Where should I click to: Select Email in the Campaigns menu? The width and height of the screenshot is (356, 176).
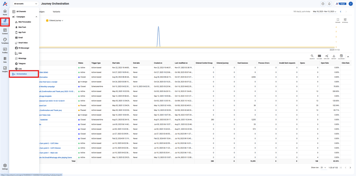20,38
